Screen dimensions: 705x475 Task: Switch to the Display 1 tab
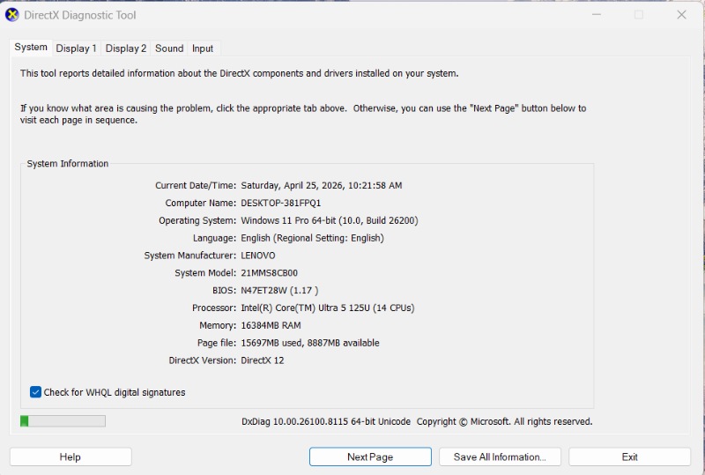point(76,48)
